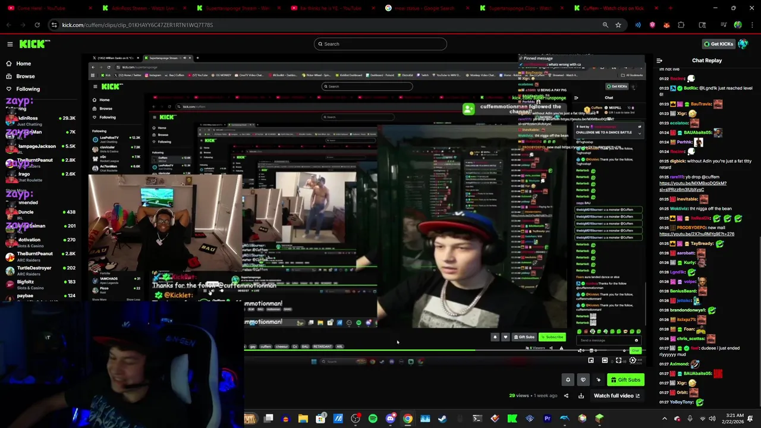Bookmark this page with the star
Screen dimensions: 761x428
[x=618, y=25]
